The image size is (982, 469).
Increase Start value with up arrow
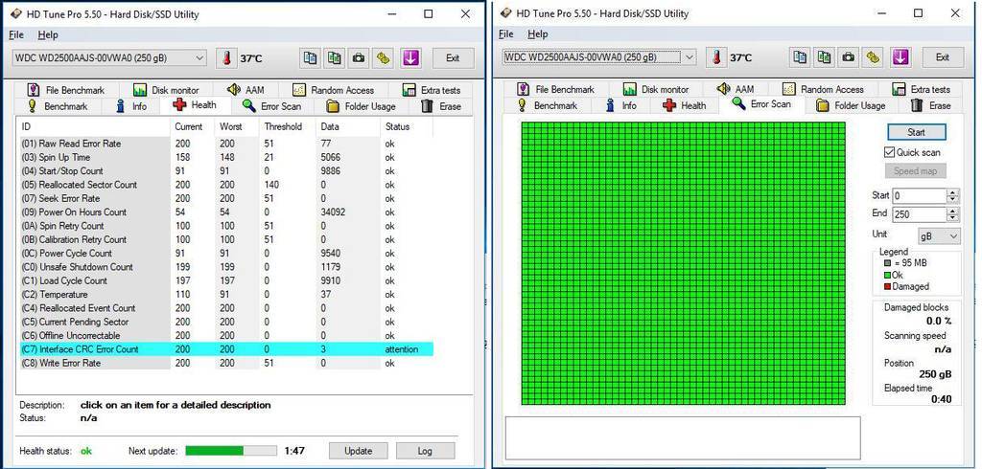pos(952,192)
